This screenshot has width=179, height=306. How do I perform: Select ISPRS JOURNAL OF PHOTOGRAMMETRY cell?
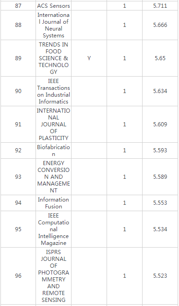coord(53,276)
